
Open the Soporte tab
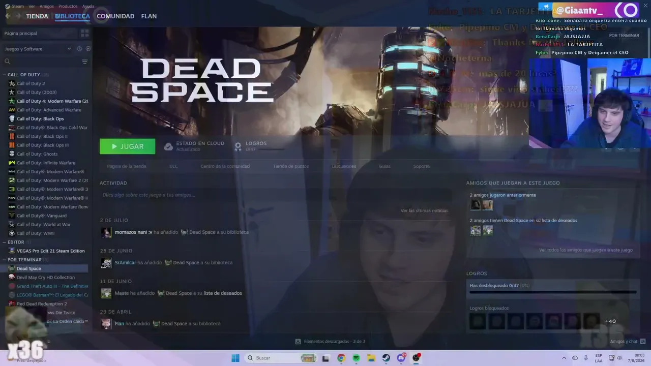422,166
